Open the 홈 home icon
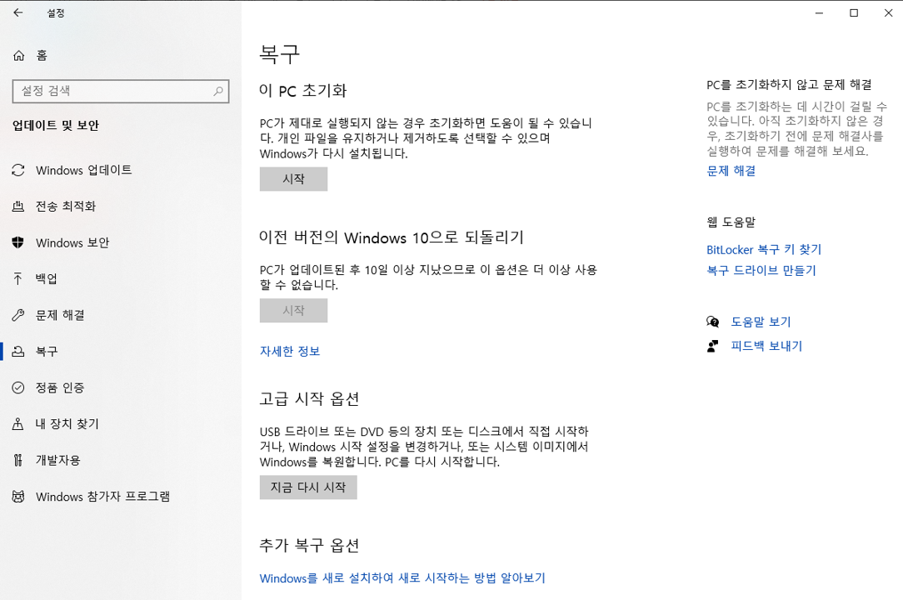This screenshot has width=903, height=600. 18,55
